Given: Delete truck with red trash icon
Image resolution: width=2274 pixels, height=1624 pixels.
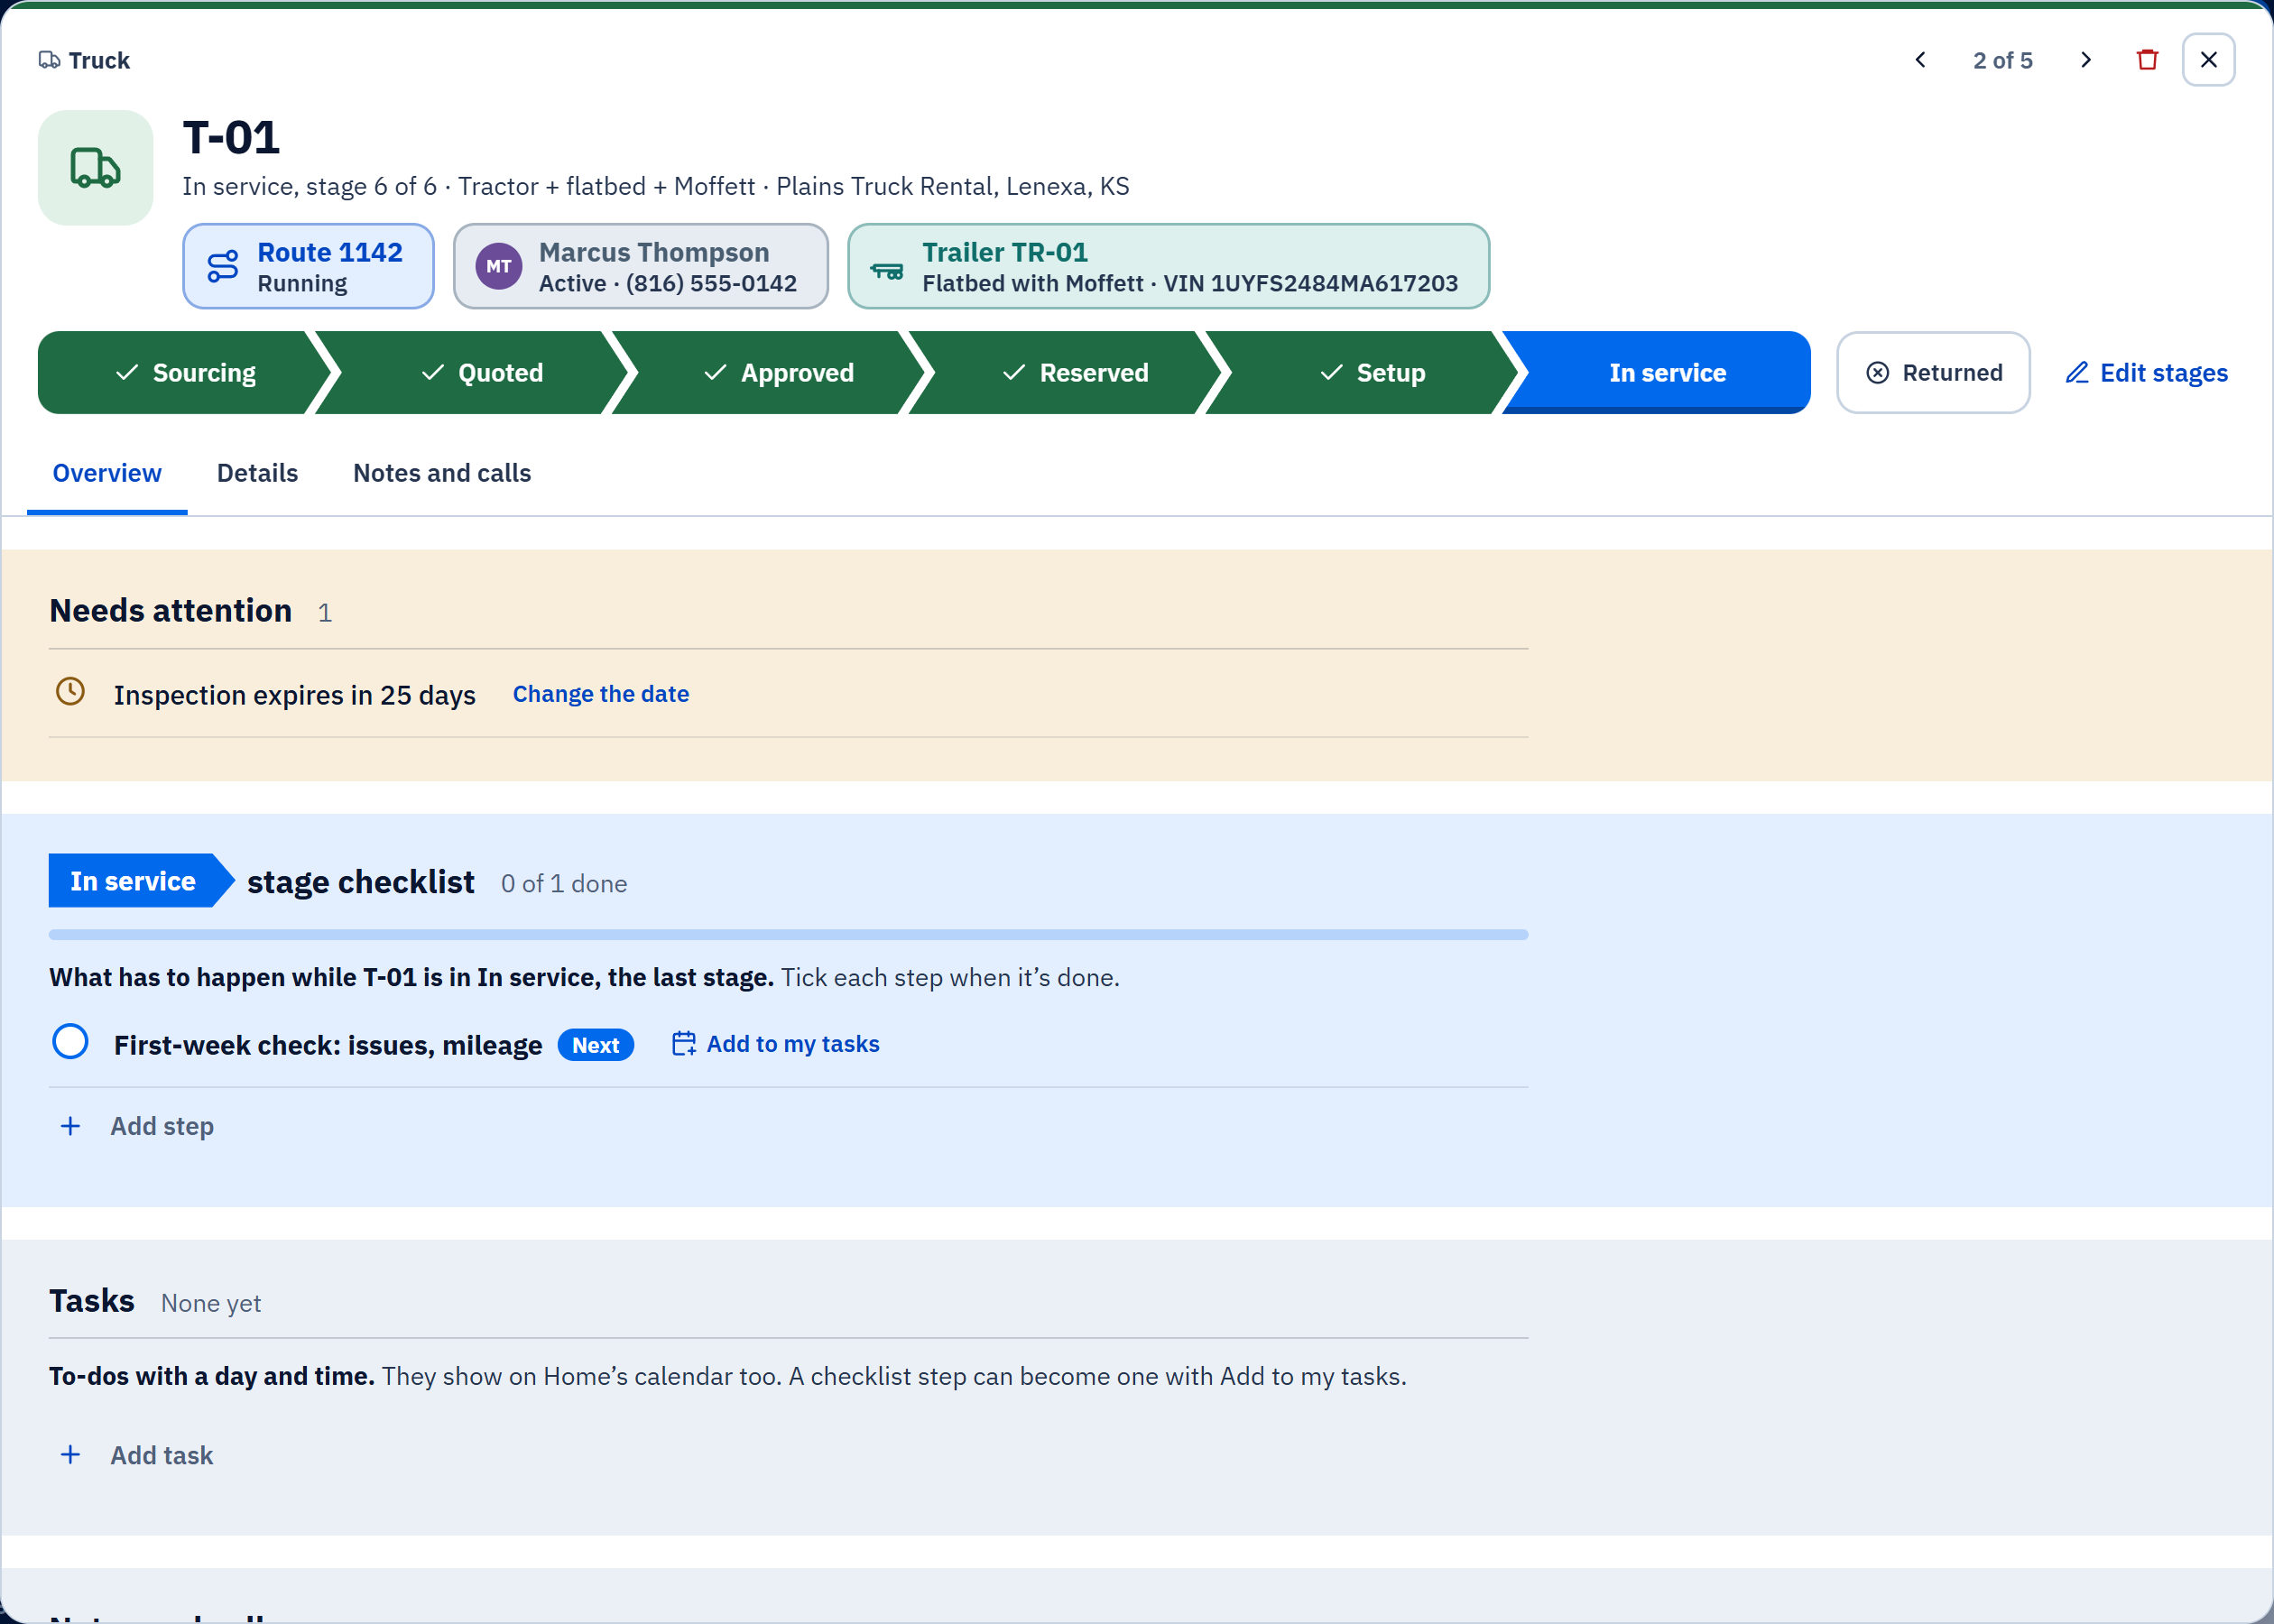Looking at the screenshot, I should point(2147,60).
